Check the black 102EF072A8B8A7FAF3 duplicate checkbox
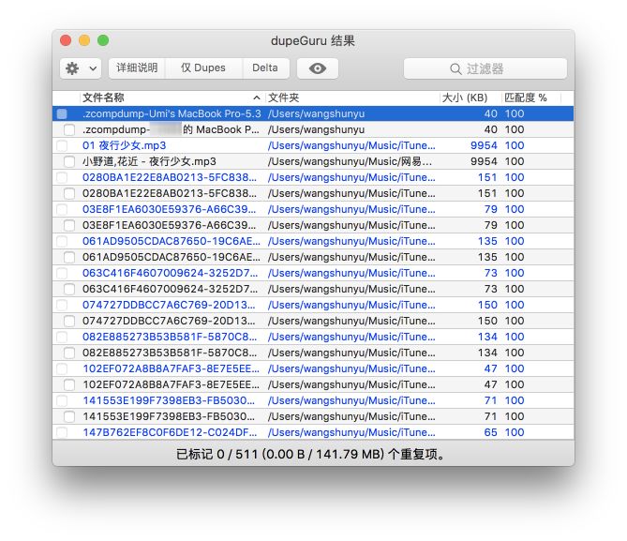Screen dimensions: 627x541 (x=69, y=385)
